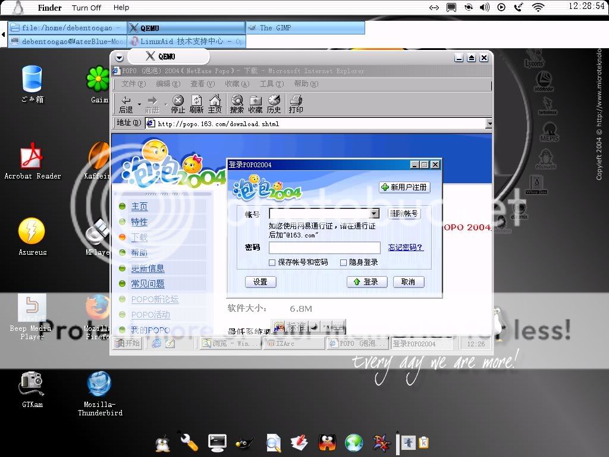Open the 收藏(A) menu in IE
This screenshot has width=609, height=457.
click(237, 84)
